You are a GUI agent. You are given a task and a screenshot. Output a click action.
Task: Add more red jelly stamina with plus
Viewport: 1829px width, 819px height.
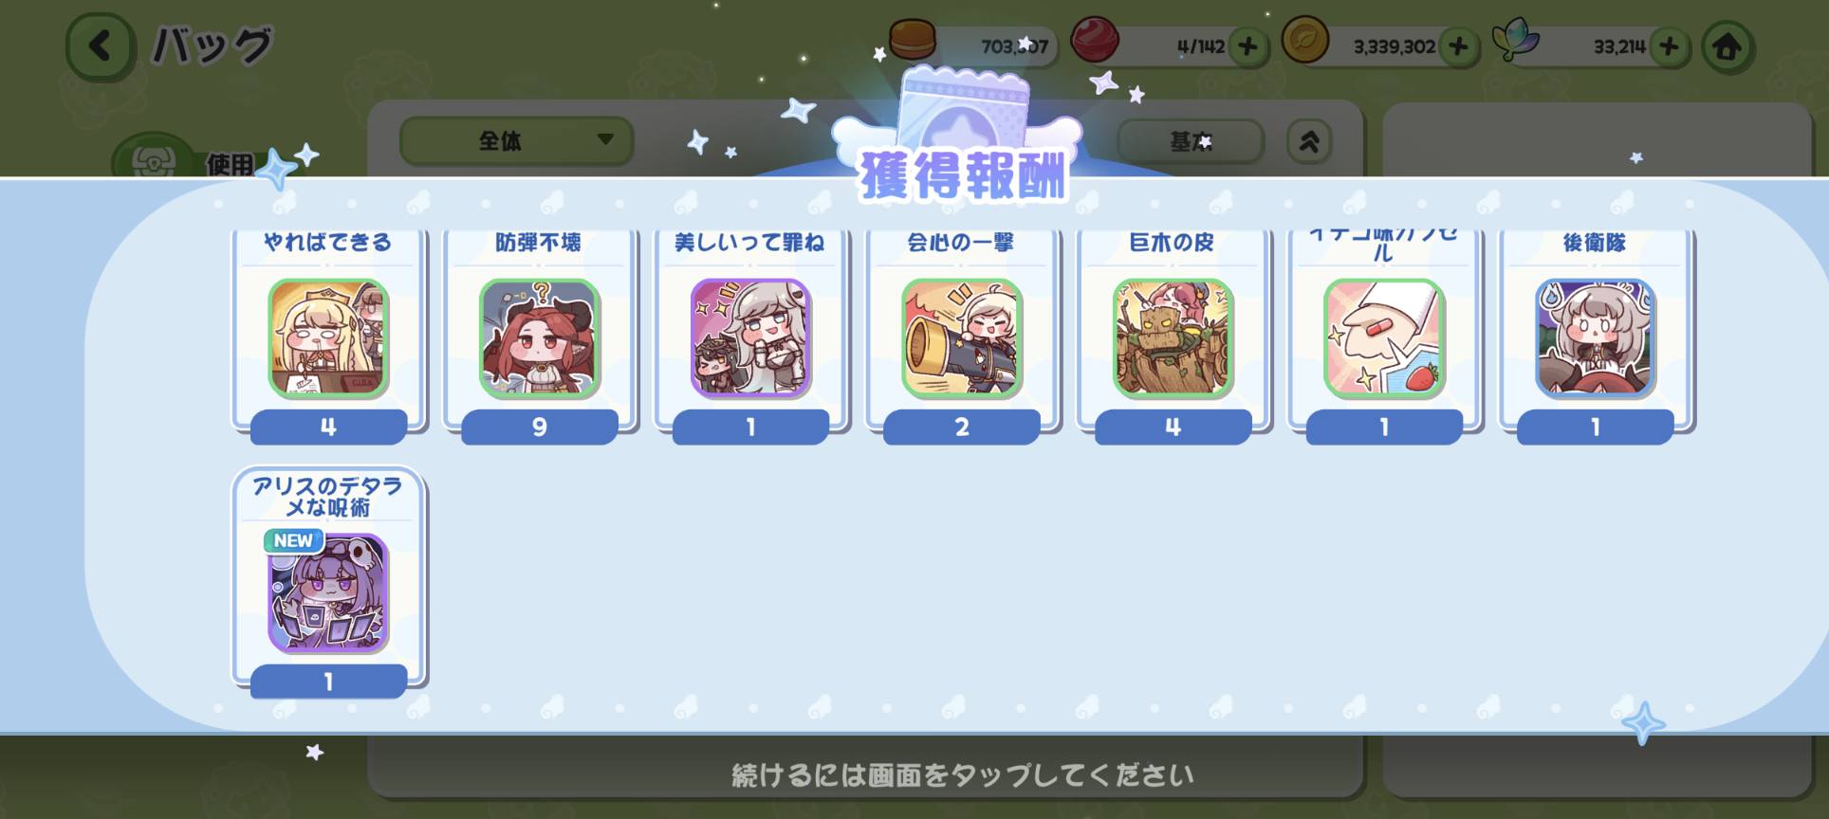[1248, 46]
